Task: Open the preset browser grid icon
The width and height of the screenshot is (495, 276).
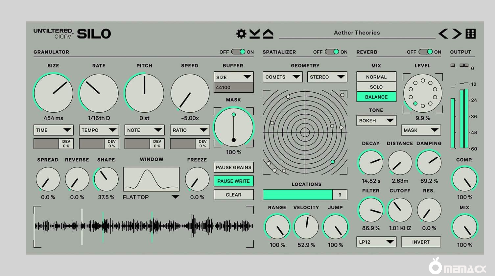Action: point(471,34)
